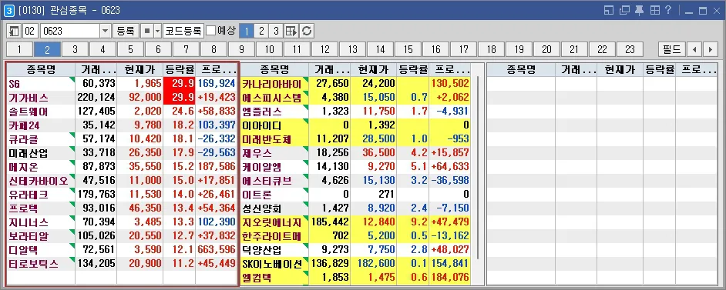This screenshot has width=726, height=290.
Task: Select 엘컴텍 stock name
Action: coord(257,278)
